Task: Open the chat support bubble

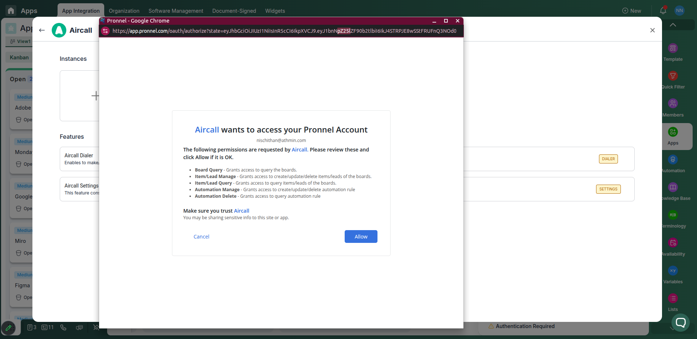Action: tap(681, 323)
